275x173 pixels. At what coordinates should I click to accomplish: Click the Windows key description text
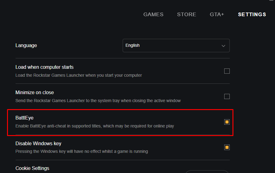point(82,151)
